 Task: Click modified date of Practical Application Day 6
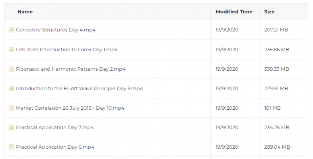click(227, 147)
